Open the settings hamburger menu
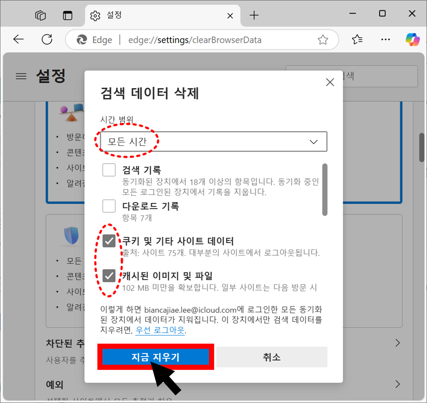427x403 pixels. (21, 76)
